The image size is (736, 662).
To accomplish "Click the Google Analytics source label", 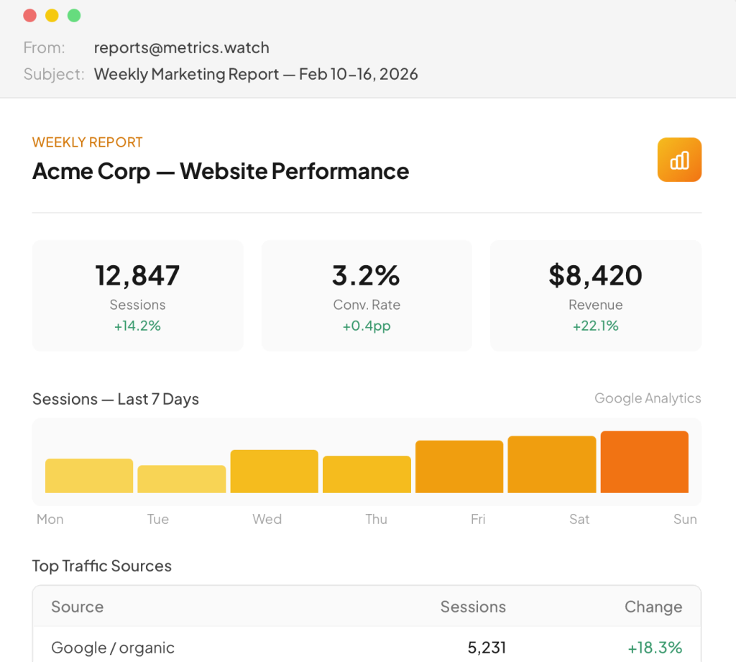I will click(648, 398).
